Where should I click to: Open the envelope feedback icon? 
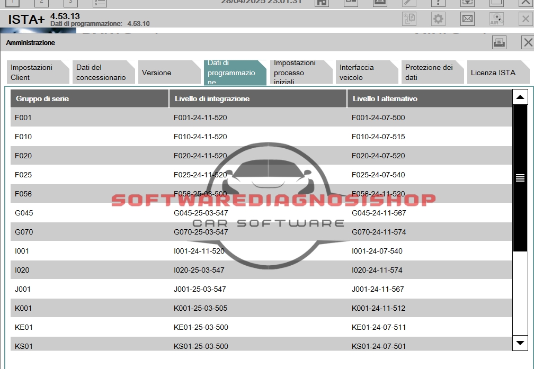[x=467, y=19]
